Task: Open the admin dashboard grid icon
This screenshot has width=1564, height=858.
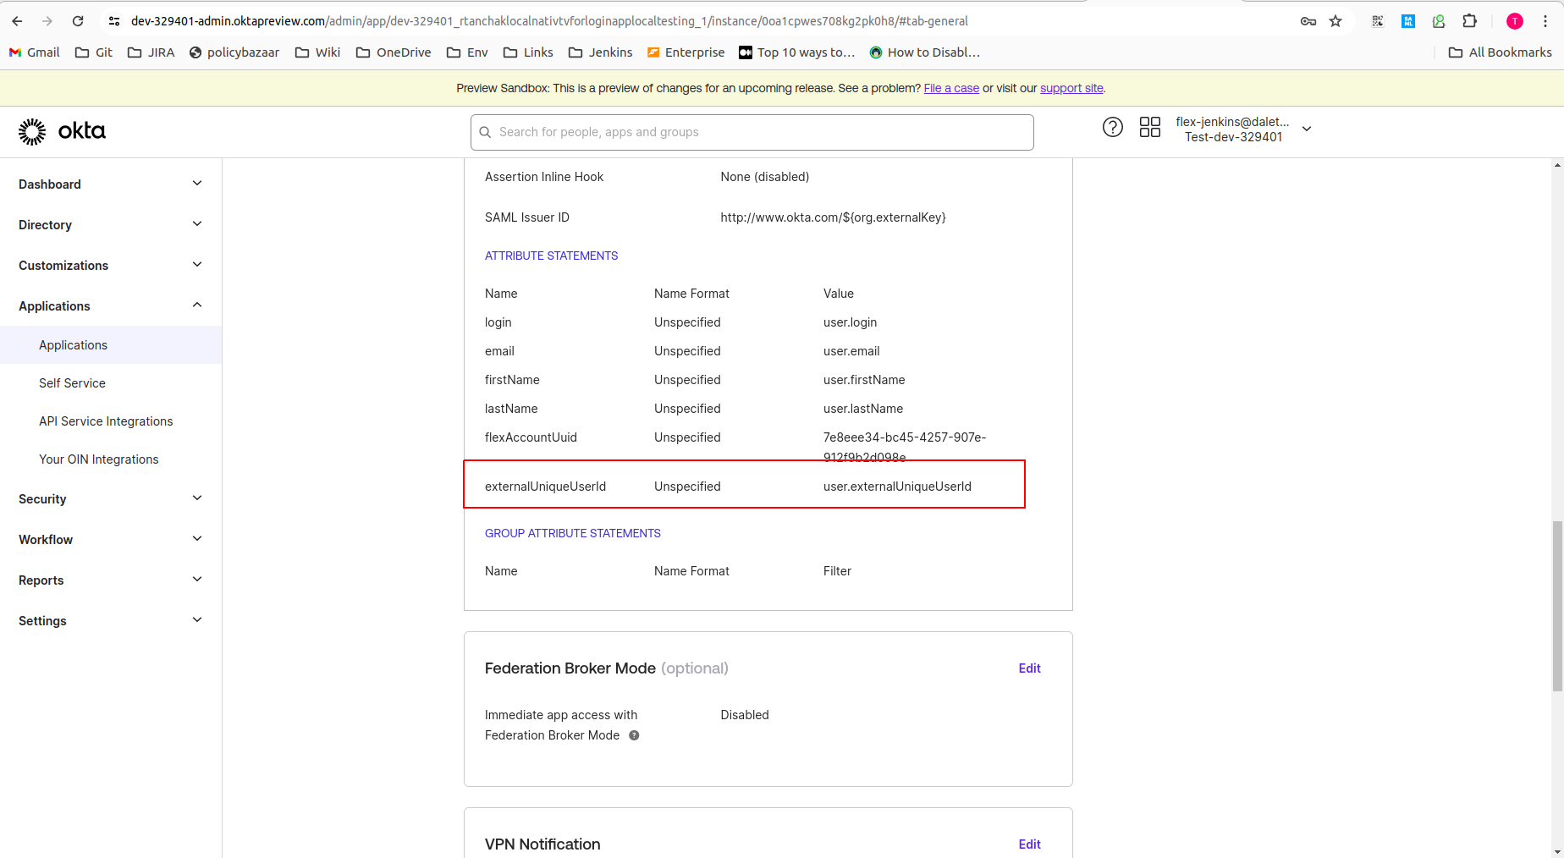Action: pos(1150,127)
